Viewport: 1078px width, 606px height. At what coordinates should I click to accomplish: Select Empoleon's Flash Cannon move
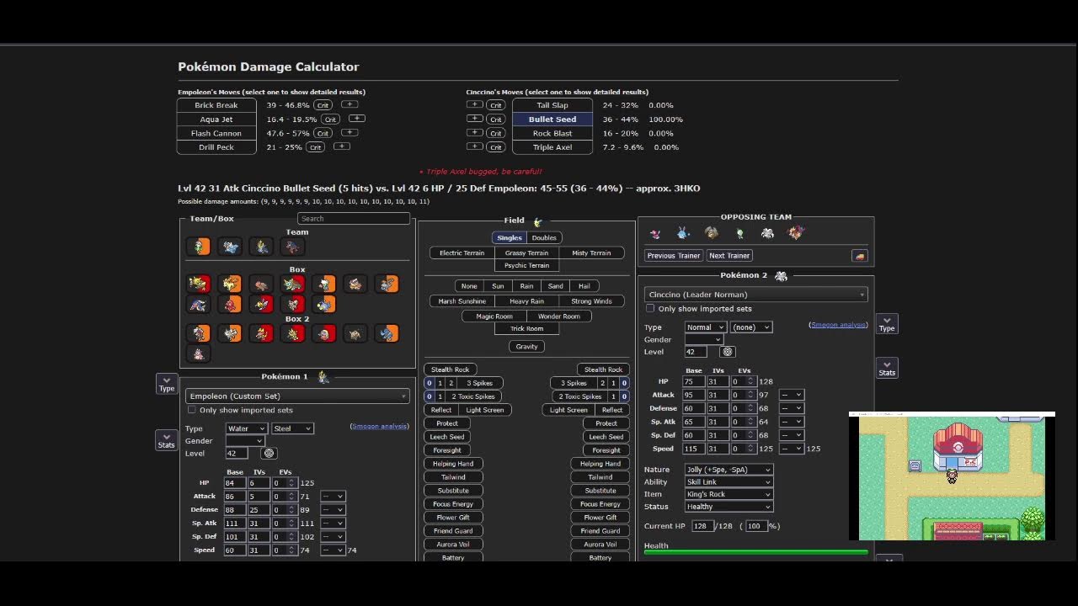(x=216, y=133)
